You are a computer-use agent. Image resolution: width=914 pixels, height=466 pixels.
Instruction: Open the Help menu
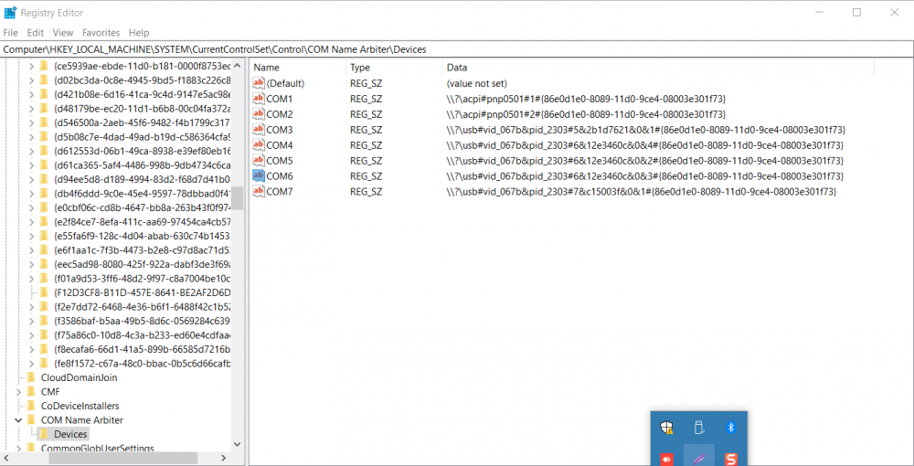139,33
